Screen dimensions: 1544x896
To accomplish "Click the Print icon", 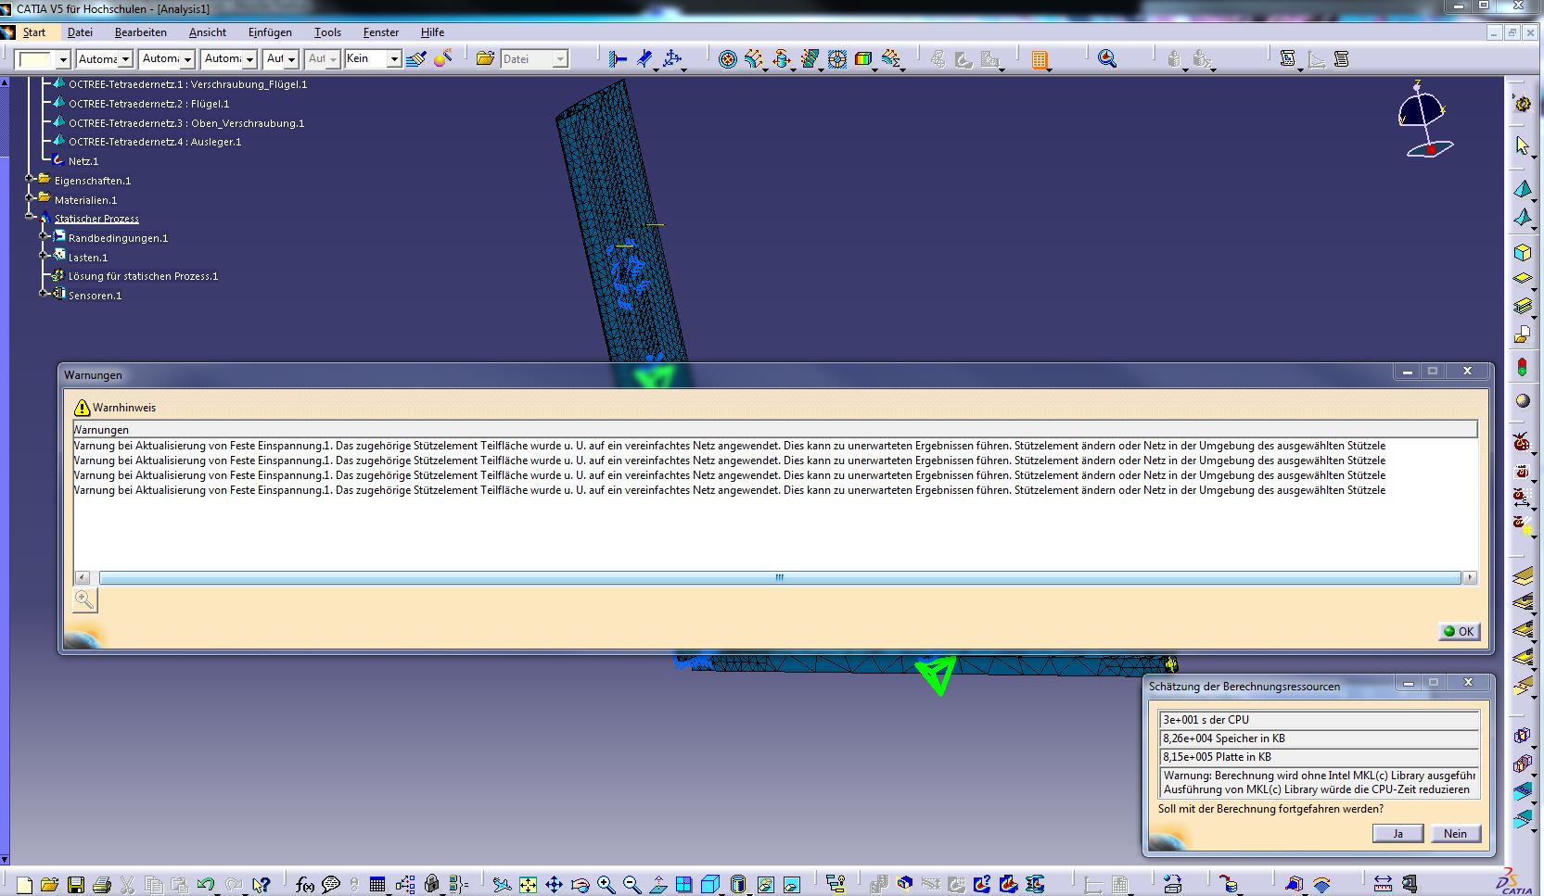I will click(x=102, y=885).
